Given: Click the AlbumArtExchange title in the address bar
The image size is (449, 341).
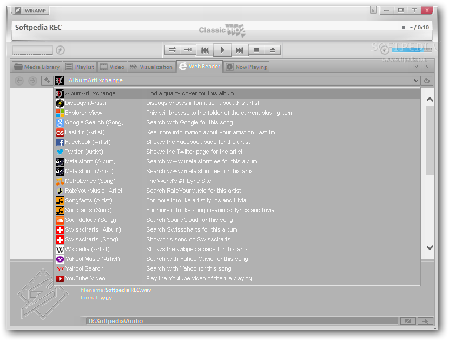Looking at the screenshot, I should (96, 80).
